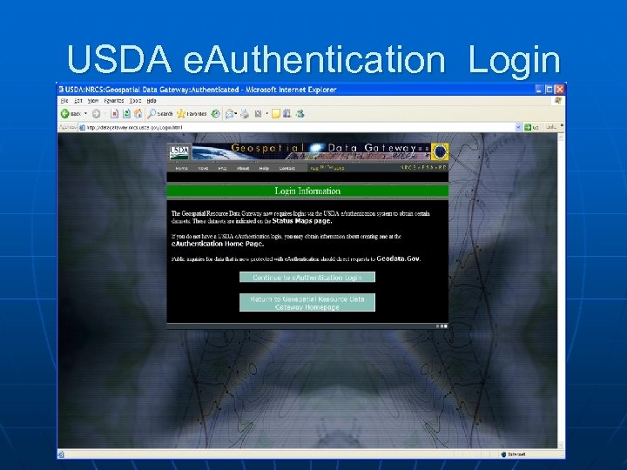
Task: Click the Edit icon next to the printer
Action: tap(259, 114)
